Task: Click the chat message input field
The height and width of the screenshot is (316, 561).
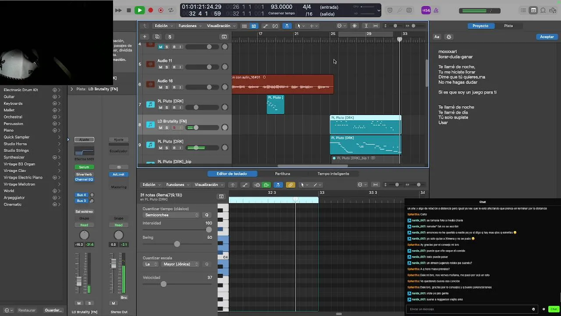Action: coord(471,309)
